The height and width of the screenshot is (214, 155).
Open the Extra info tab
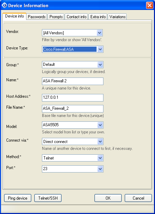(98, 17)
